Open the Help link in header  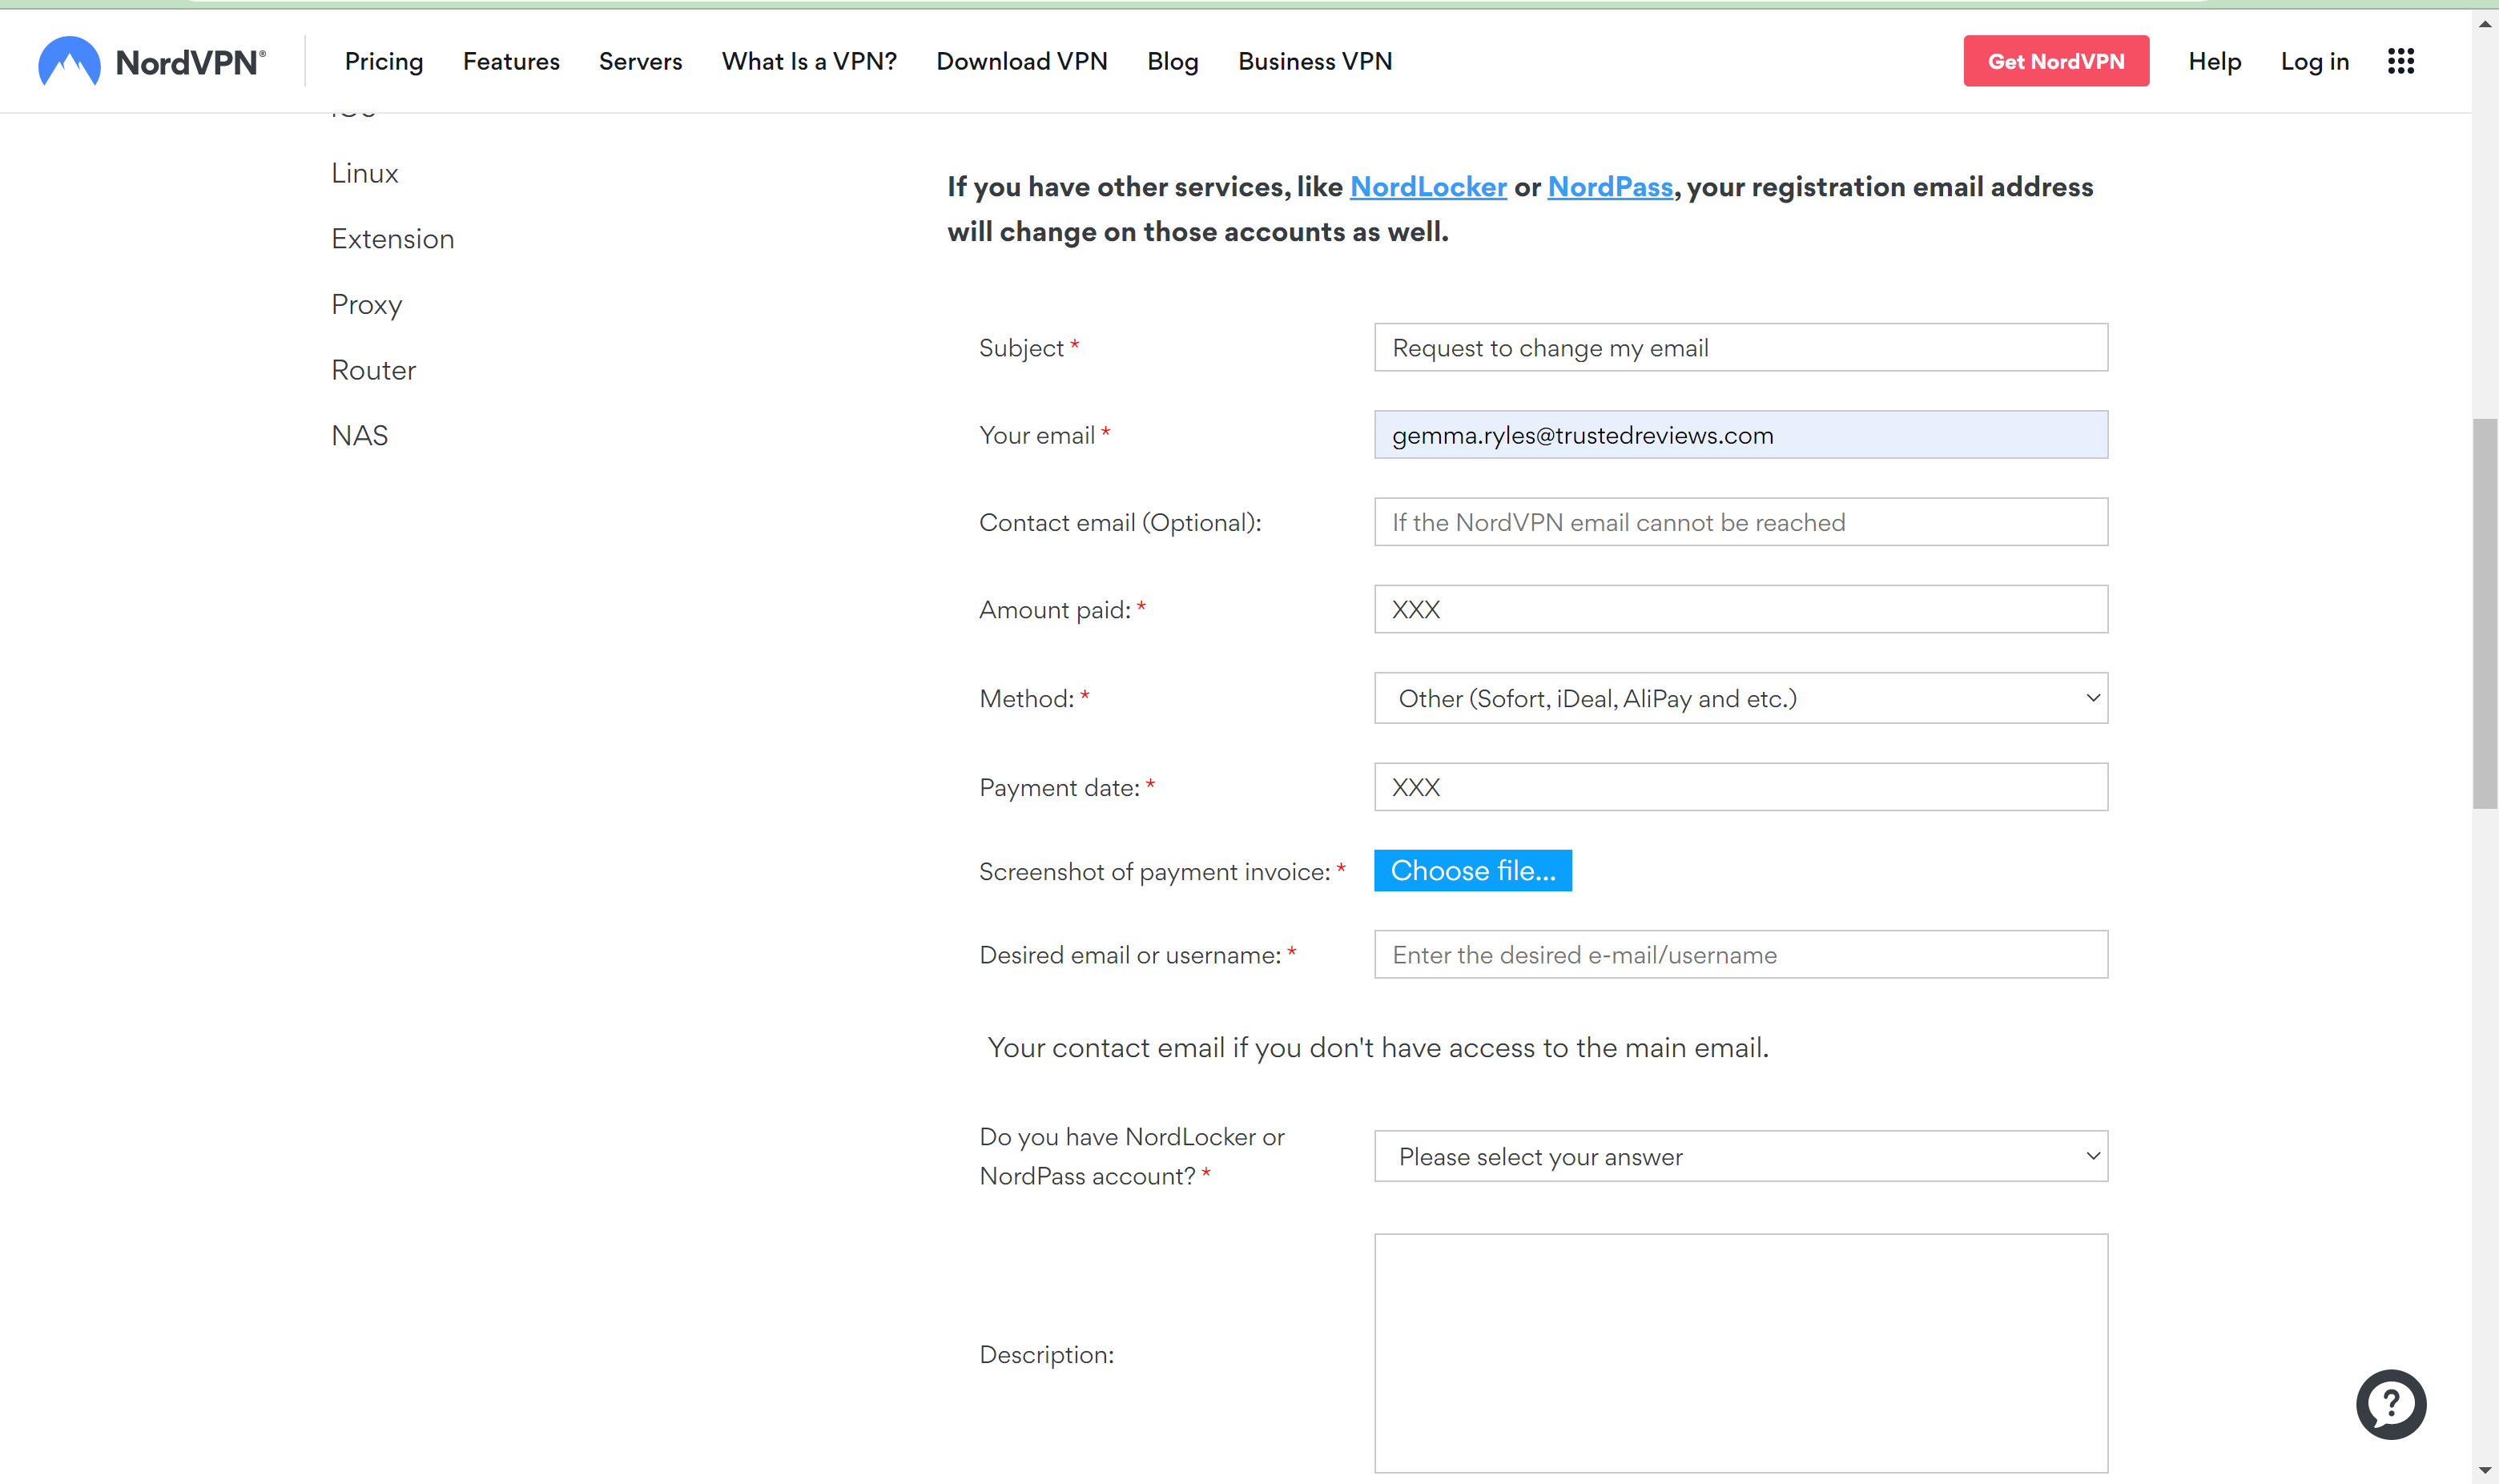pos(2215,61)
